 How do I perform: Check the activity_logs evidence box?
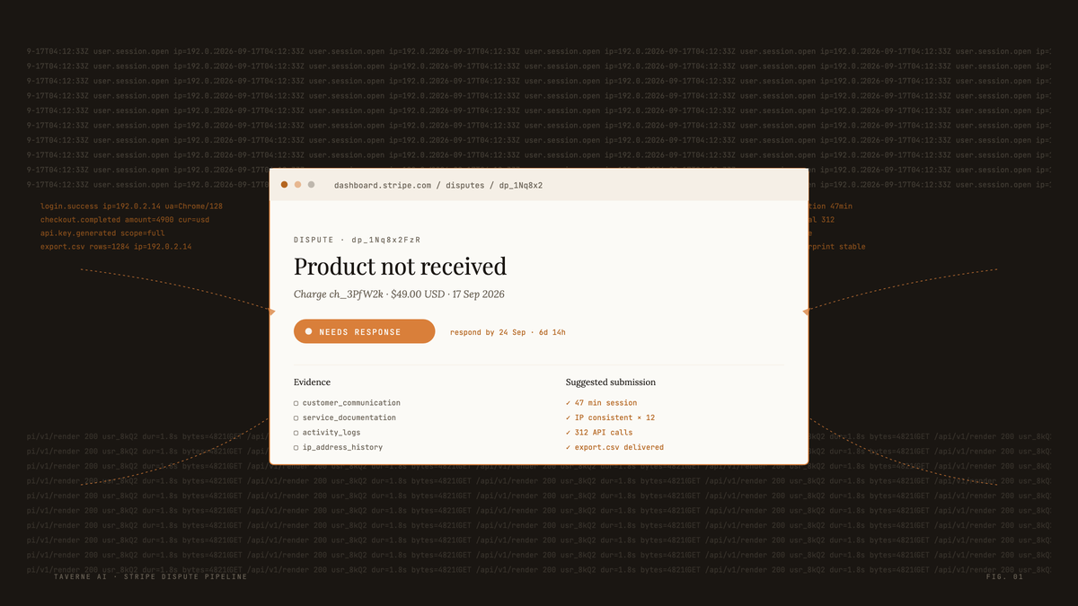click(x=296, y=433)
